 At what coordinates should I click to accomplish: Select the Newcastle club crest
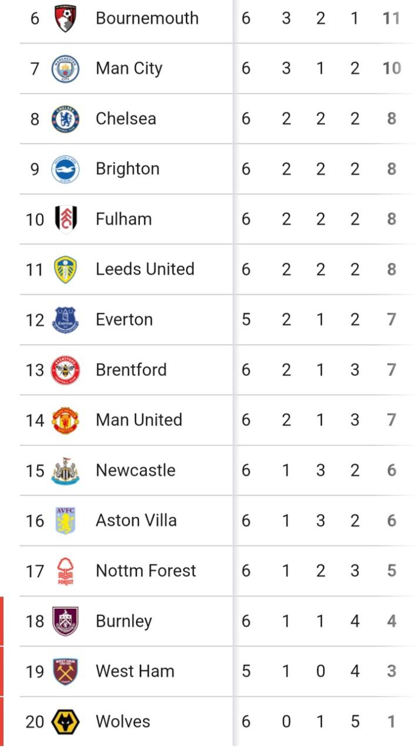65,471
